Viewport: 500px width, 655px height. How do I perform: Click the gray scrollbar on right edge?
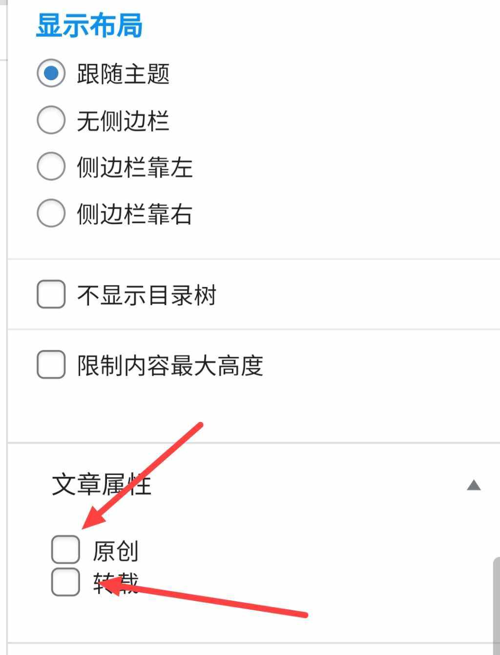pos(496,605)
